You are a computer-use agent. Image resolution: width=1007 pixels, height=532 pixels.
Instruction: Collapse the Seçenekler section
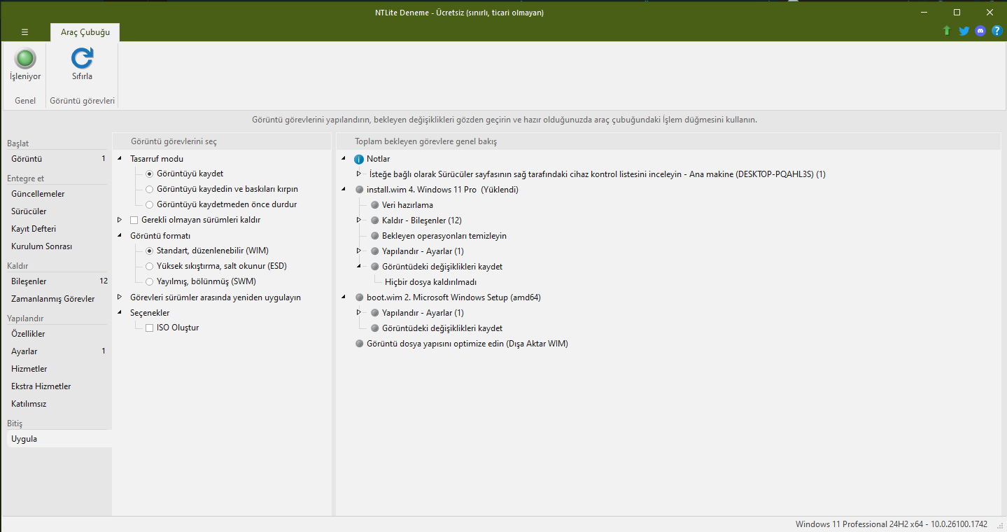tap(120, 313)
